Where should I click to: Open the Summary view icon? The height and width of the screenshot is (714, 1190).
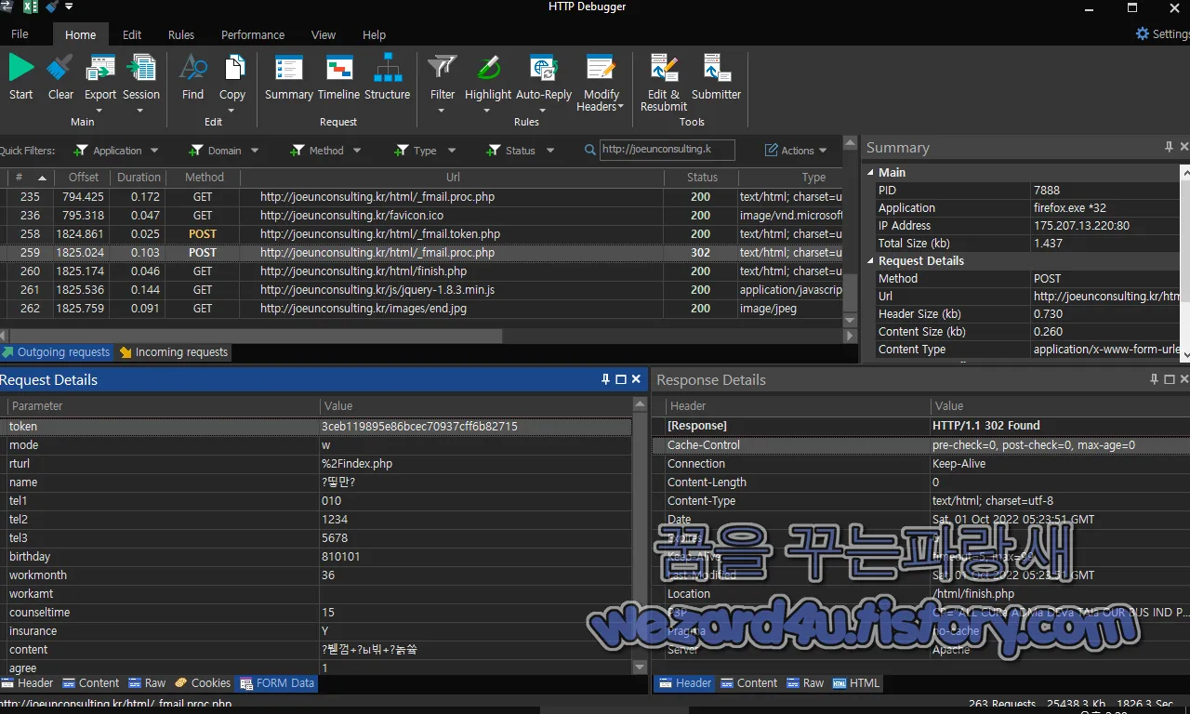[289, 68]
